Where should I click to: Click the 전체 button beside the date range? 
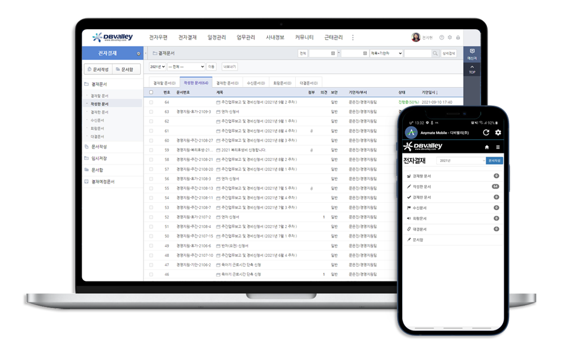coord(303,53)
